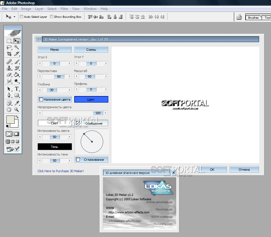The width and height of the screenshot is (271, 237).
Task: Enable Auto Select Layer checkbox
Action: coord(22,17)
